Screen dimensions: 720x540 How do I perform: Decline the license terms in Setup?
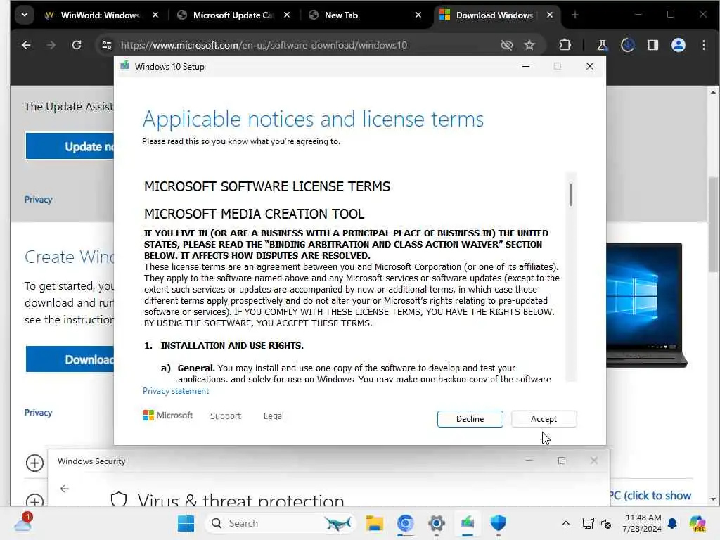coord(470,419)
